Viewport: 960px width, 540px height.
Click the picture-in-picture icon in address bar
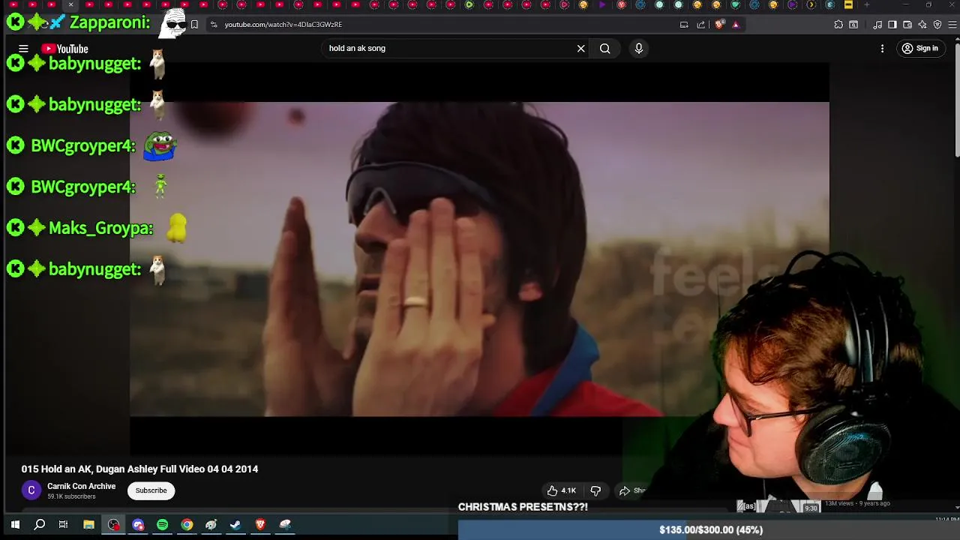click(x=684, y=25)
